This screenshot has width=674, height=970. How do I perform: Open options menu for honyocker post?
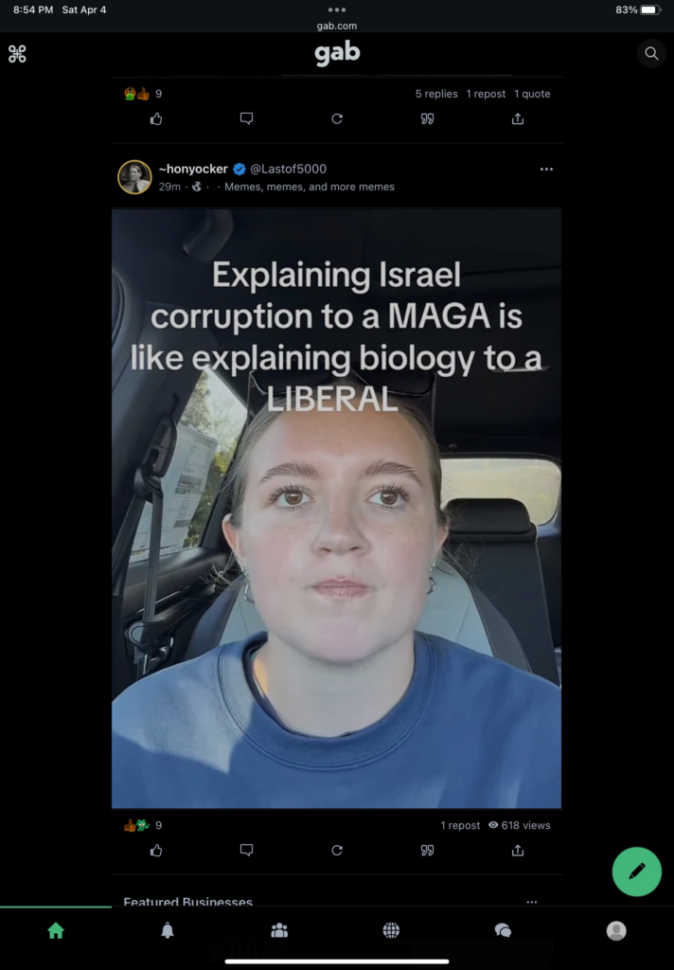pos(546,169)
